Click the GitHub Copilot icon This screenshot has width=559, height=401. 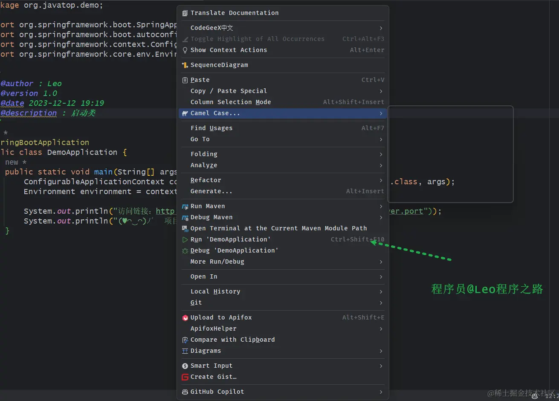pyautogui.click(x=185, y=392)
